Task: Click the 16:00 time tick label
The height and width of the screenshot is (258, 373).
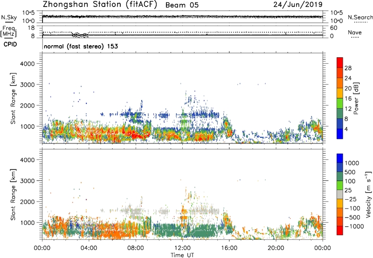Action: (x=229, y=248)
